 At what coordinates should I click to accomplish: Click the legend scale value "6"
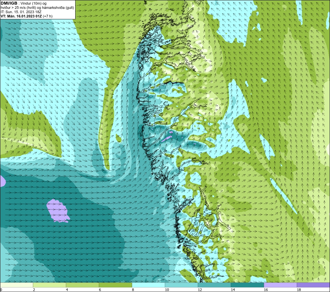[100, 290]
